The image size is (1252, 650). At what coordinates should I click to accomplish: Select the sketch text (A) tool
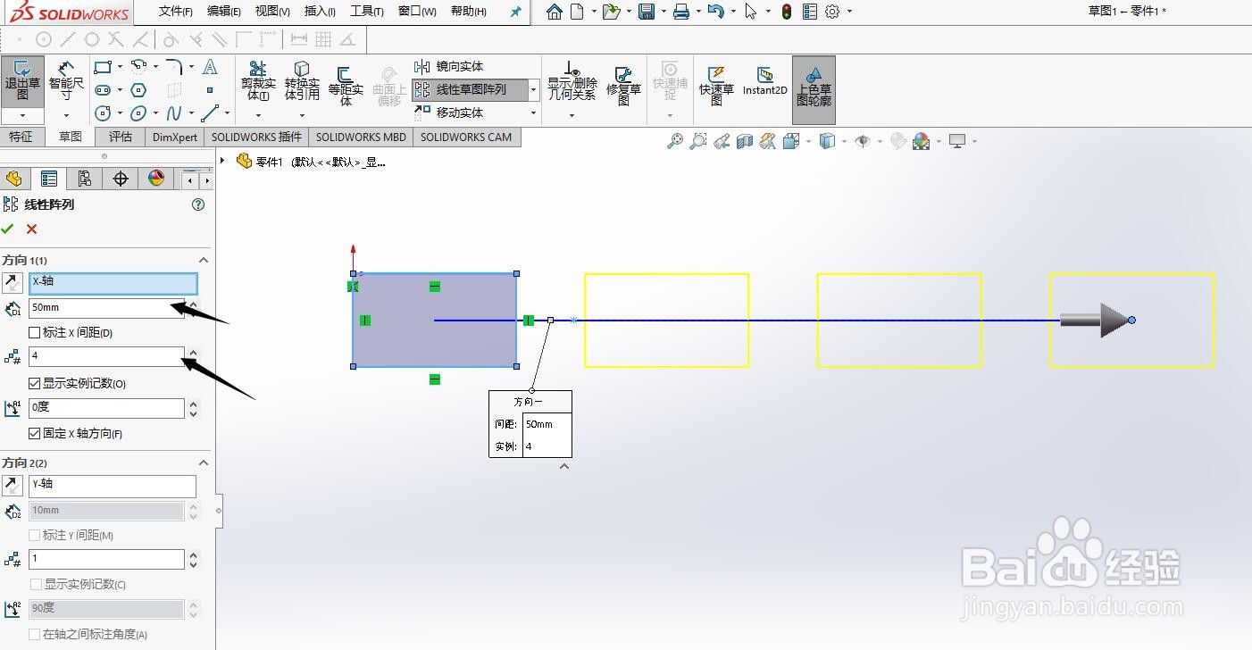[x=210, y=67]
